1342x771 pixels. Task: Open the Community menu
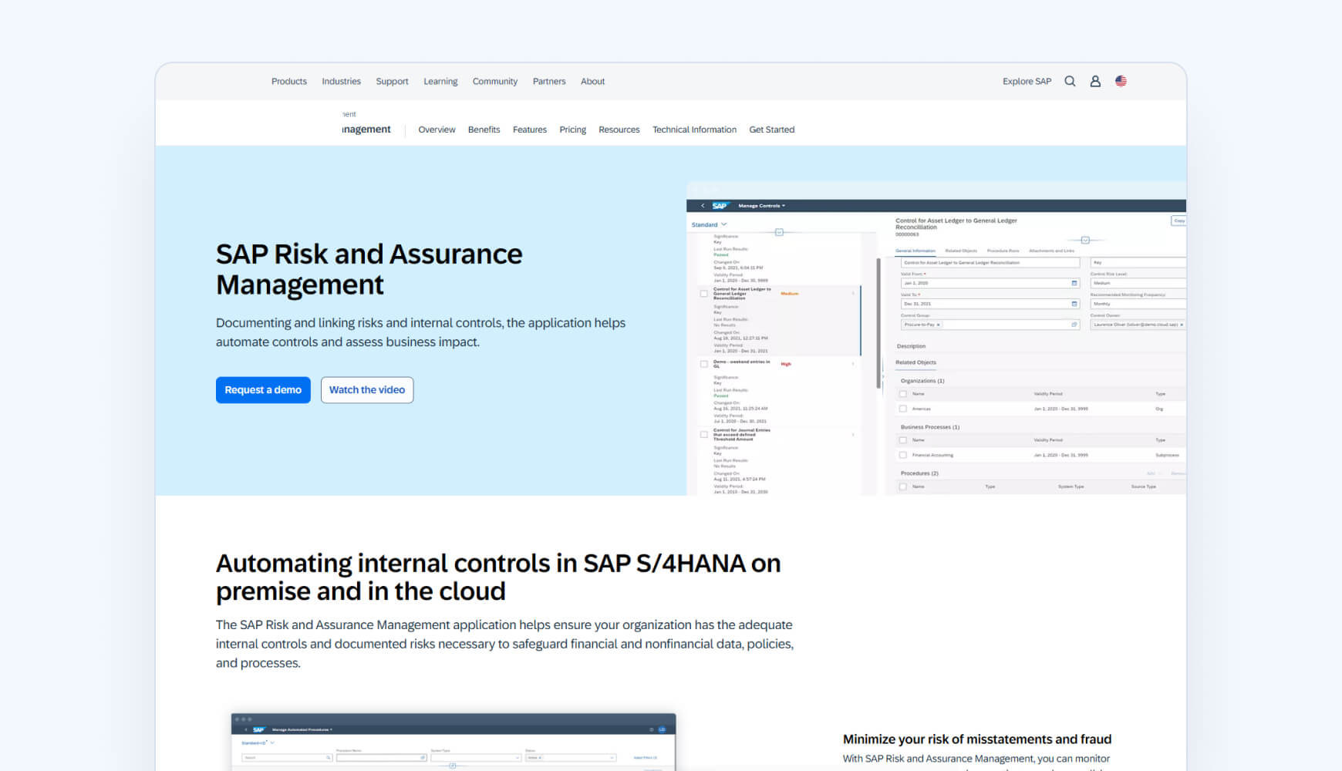[495, 81]
